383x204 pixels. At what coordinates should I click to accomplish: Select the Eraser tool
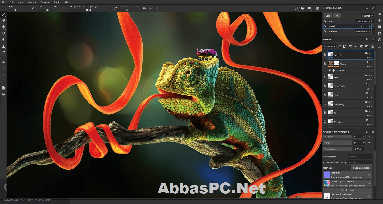3,21
